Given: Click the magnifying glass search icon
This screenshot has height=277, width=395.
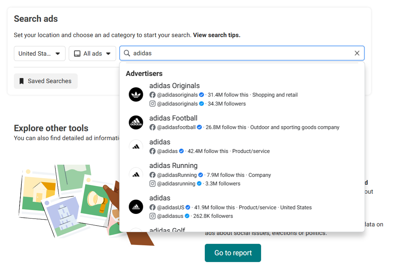Looking at the screenshot, I should [127, 53].
